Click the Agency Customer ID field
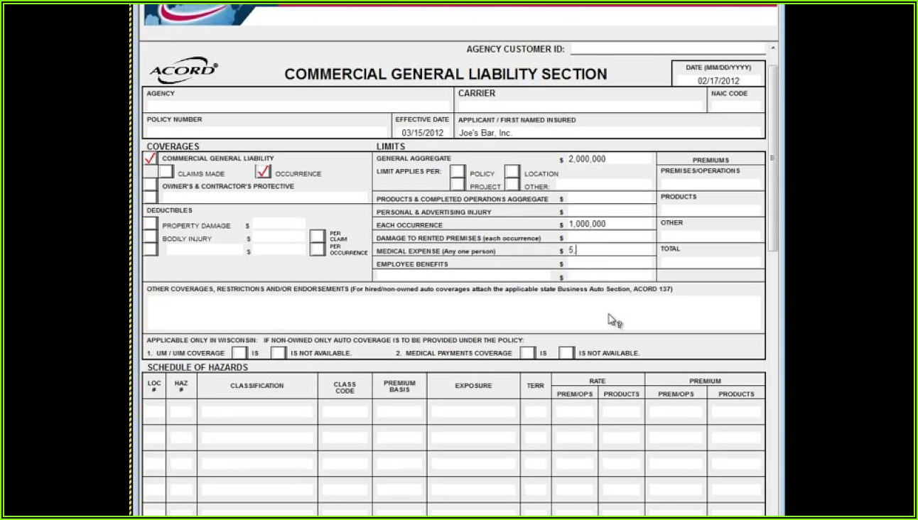Screen dimensions: 918x520 tap(667, 49)
